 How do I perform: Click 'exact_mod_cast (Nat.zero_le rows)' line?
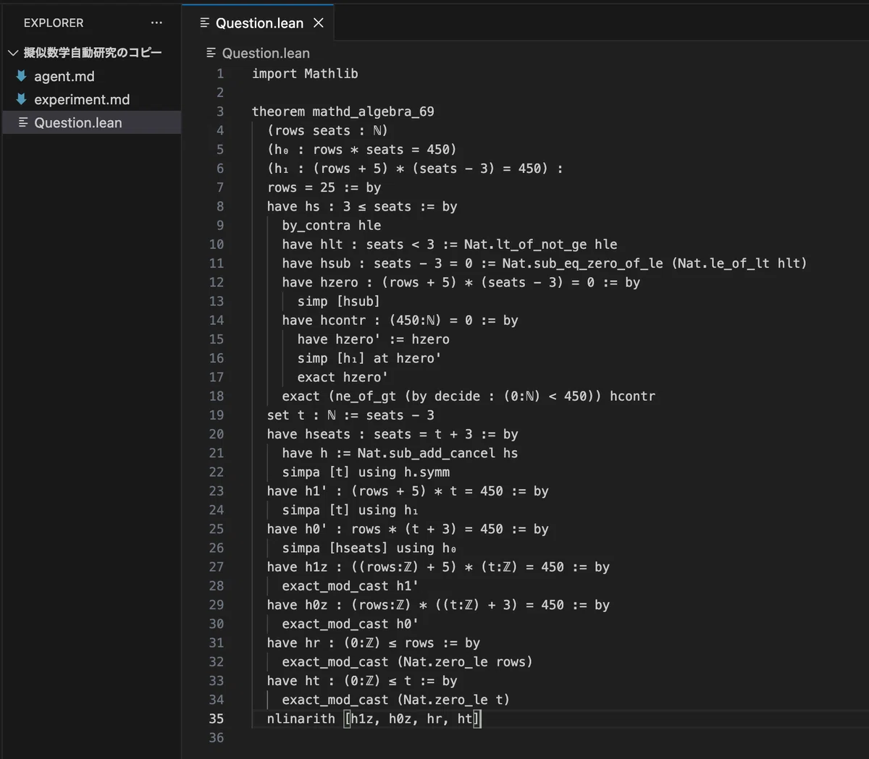point(408,662)
